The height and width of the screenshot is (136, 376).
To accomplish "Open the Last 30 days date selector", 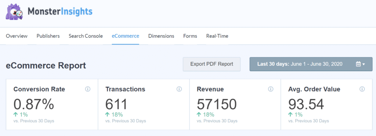I will click(x=311, y=64).
